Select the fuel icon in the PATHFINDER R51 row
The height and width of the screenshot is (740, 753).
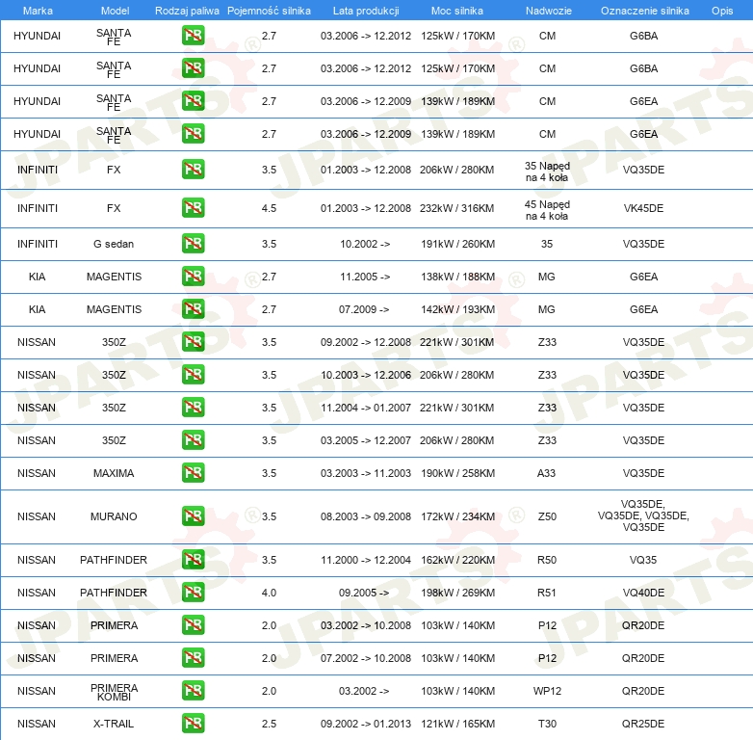(193, 592)
